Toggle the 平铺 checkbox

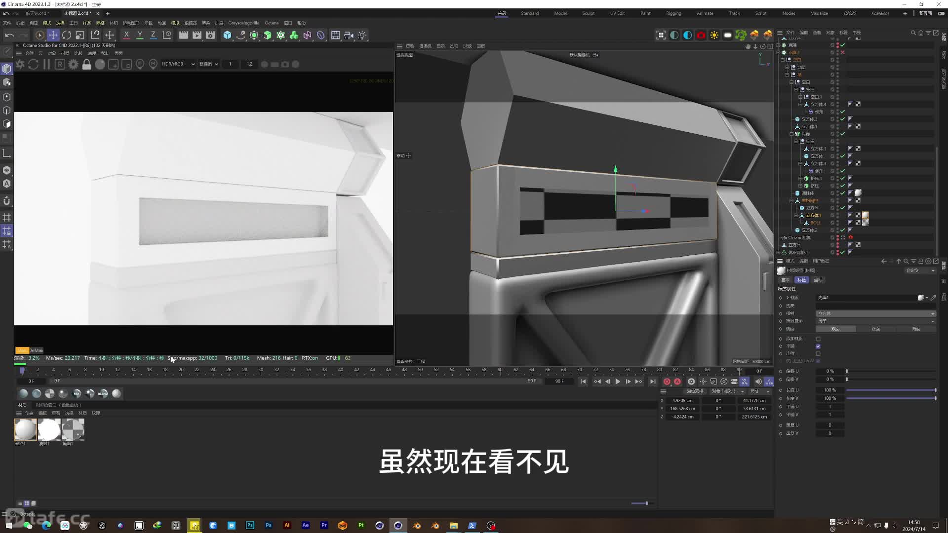pos(818,346)
